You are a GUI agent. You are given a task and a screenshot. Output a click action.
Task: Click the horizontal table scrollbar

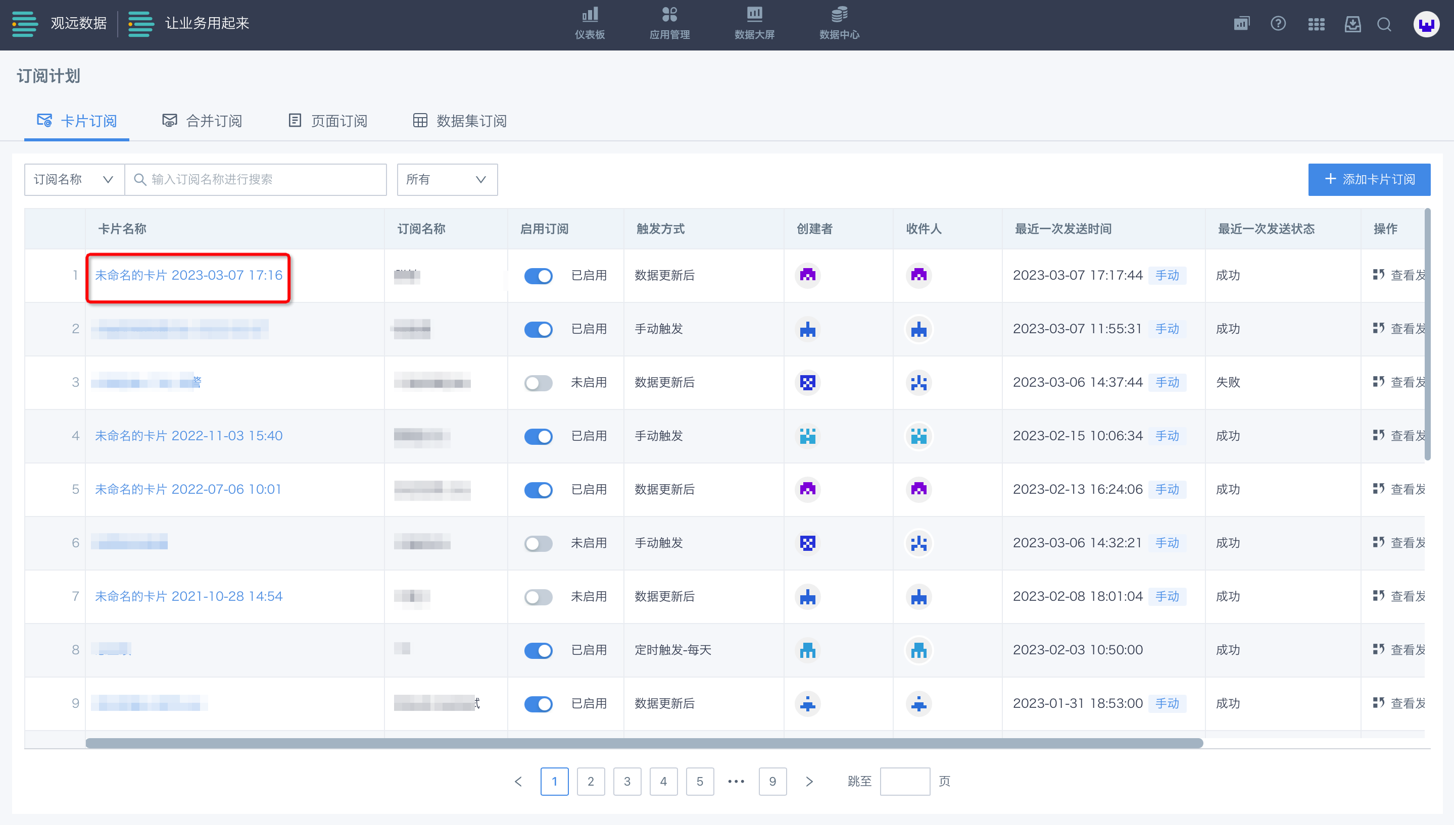644,743
